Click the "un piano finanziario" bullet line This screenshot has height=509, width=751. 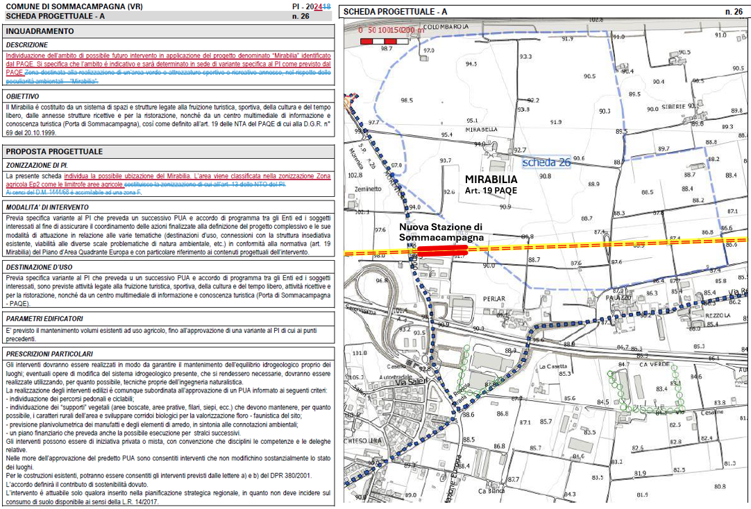(123, 433)
